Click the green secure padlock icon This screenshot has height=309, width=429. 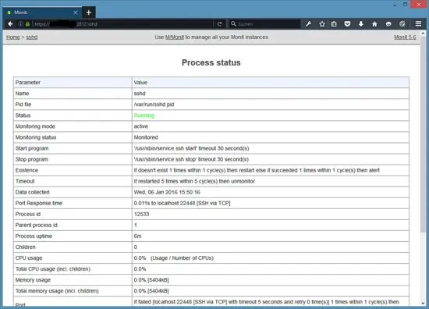[x=27, y=24]
